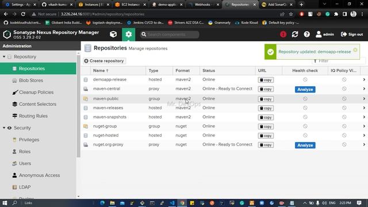
Task: Switch to the Add SonarQube browser tab
Action: (x=277, y=5)
